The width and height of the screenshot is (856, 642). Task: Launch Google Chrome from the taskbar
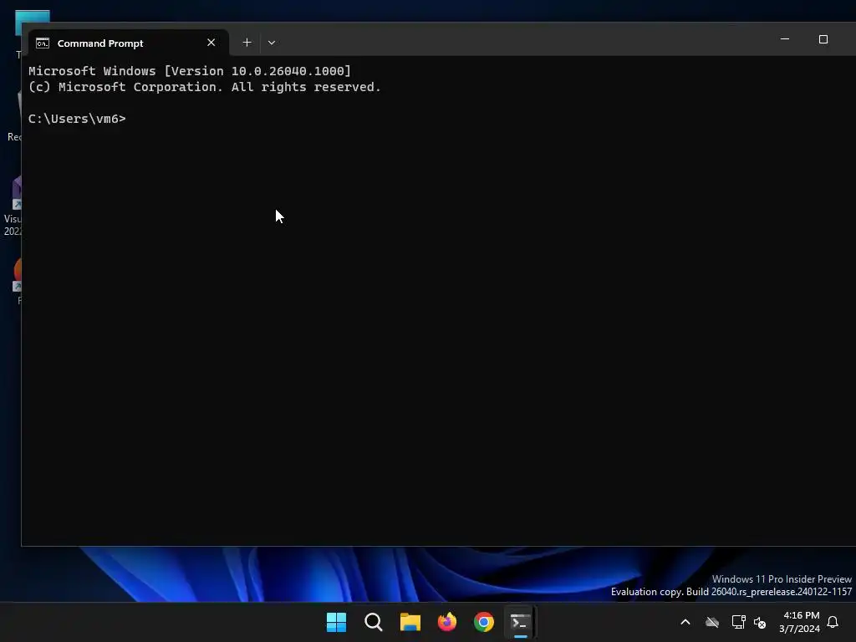coord(484,622)
